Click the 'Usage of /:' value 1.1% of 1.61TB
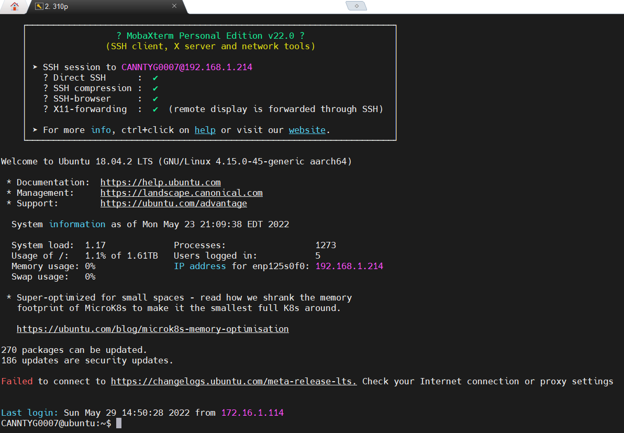 [x=121, y=256]
